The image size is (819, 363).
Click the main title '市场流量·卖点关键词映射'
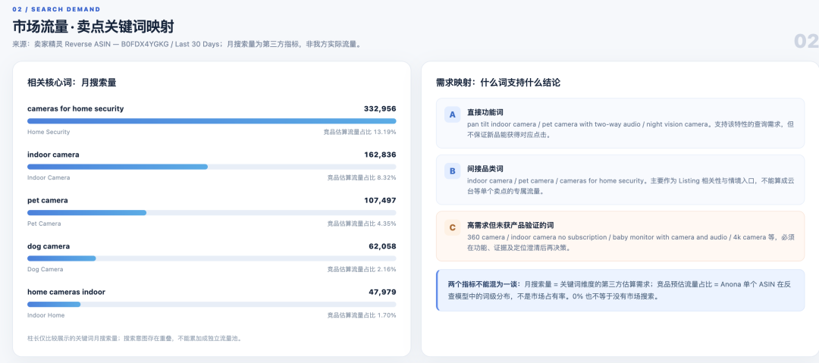coord(93,27)
